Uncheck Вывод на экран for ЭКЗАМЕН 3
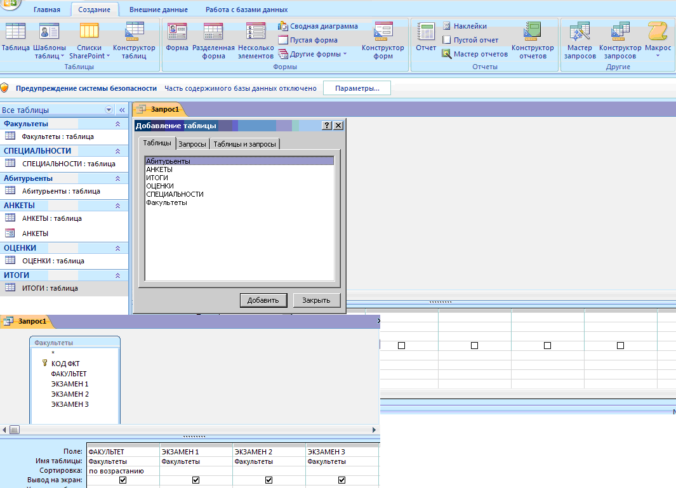Viewport: 676px width, 488px height. tap(342, 480)
